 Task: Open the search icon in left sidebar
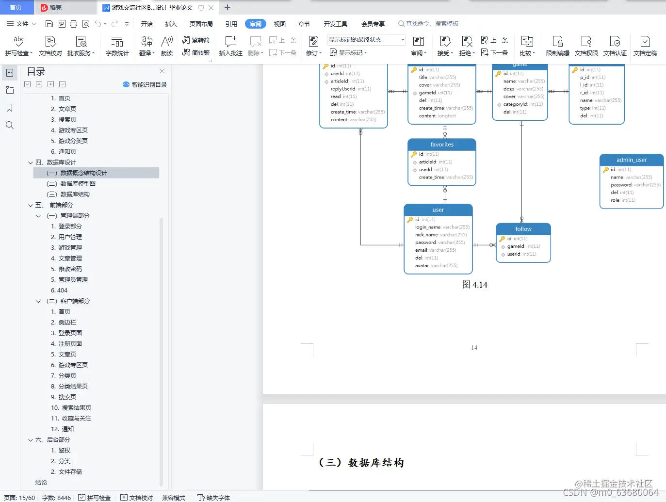(9, 125)
